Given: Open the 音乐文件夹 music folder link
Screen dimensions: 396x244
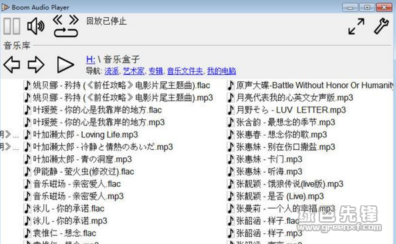Looking at the screenshot, I should pyautogui.click(x=185, y=71).
